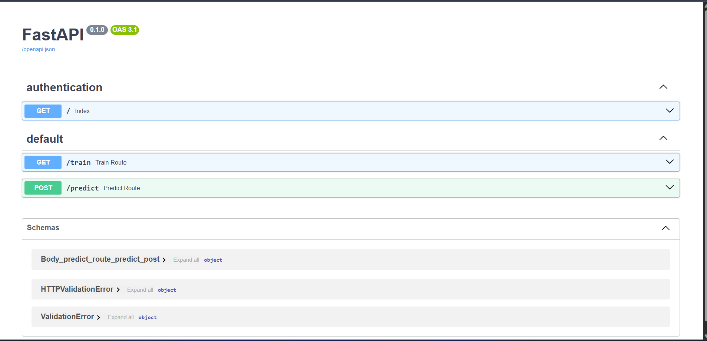707x341 pixels.
Task: Click Expand all for HTTPValidationError
Action: (140, 290)
